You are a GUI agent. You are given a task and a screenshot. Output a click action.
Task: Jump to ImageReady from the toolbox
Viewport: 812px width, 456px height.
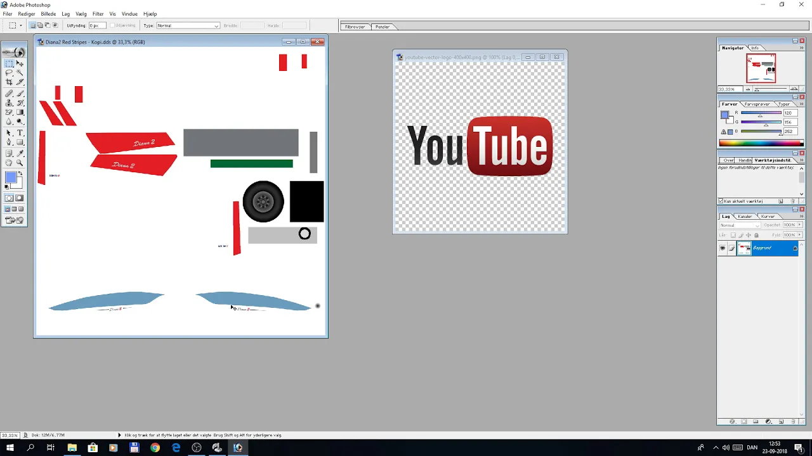(x=14, y=220)
